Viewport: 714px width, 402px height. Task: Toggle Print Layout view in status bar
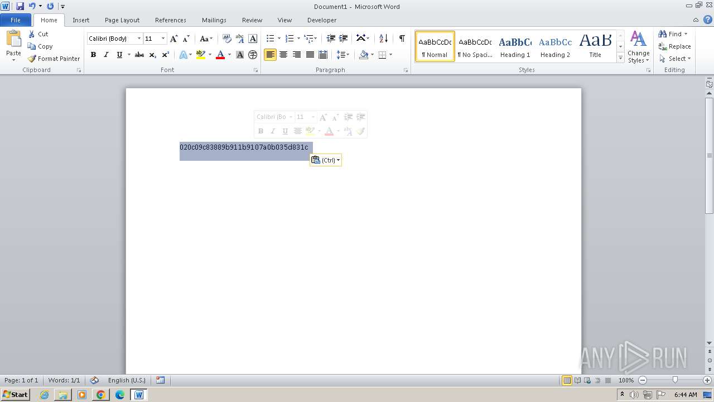[x=567, y=380]
